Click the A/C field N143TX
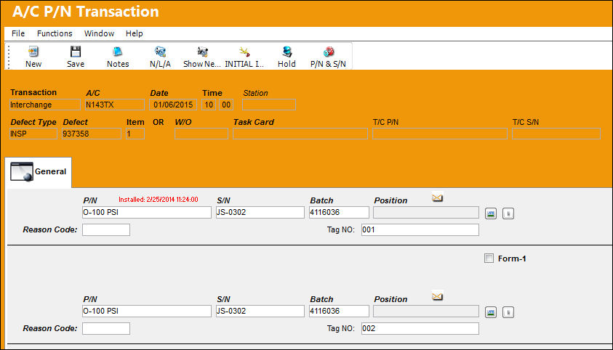613x350 pixels. coord(115,105)
